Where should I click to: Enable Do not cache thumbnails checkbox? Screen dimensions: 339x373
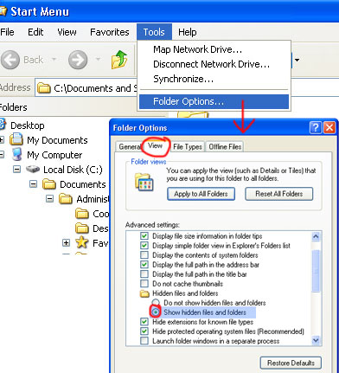(144, 284)
